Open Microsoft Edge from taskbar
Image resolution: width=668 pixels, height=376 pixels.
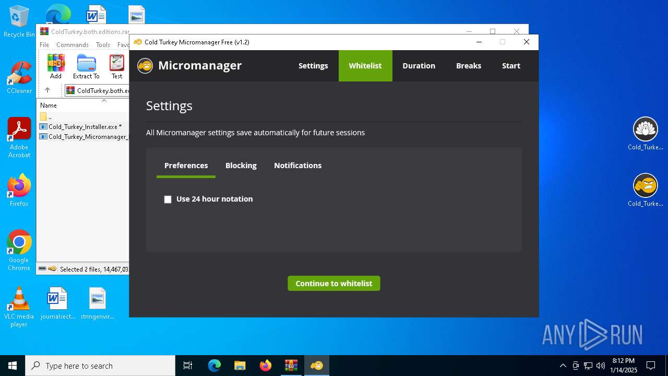pyautogui.click(x=214, y=366)
